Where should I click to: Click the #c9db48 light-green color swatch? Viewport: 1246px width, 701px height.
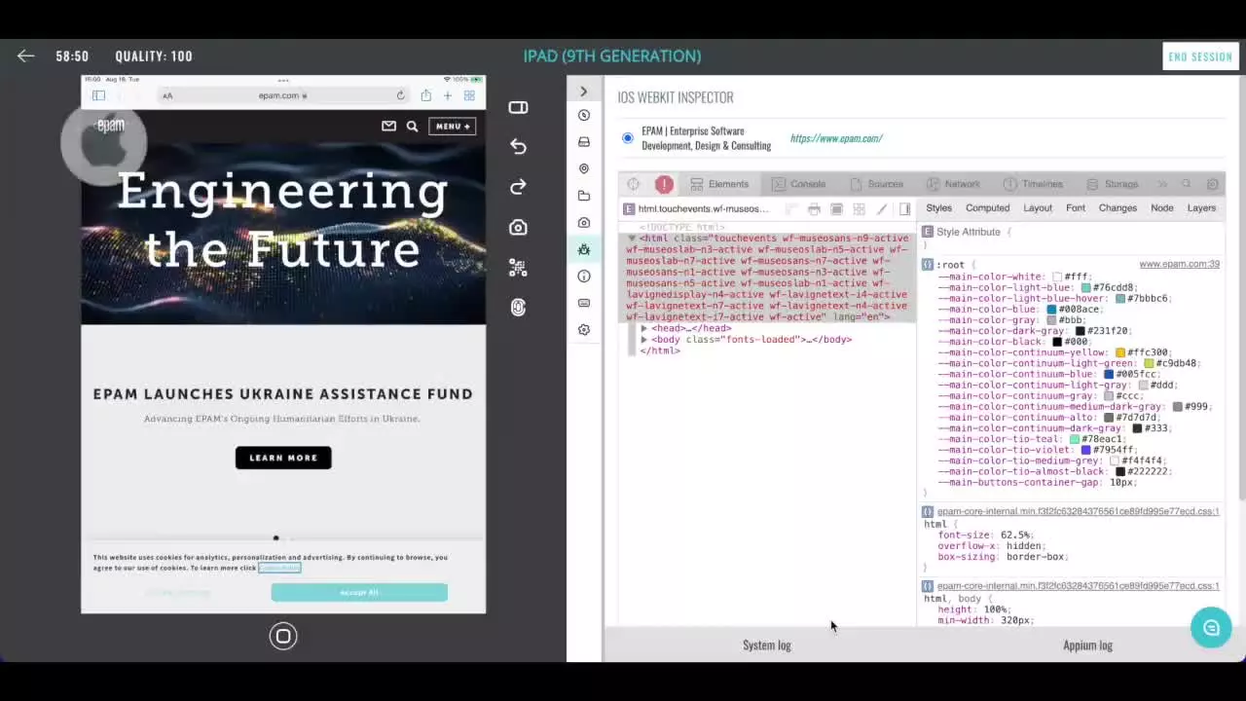(x=1150, y=363)
